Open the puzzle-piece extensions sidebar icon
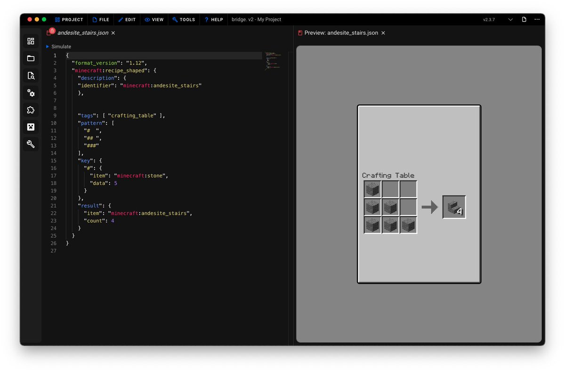The image size is (565, 372). [x=31, y=110]
